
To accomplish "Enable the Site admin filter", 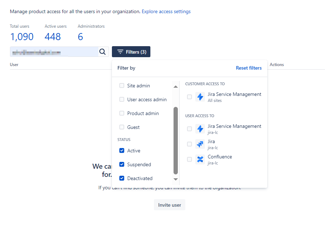I will tap(122, 85).
